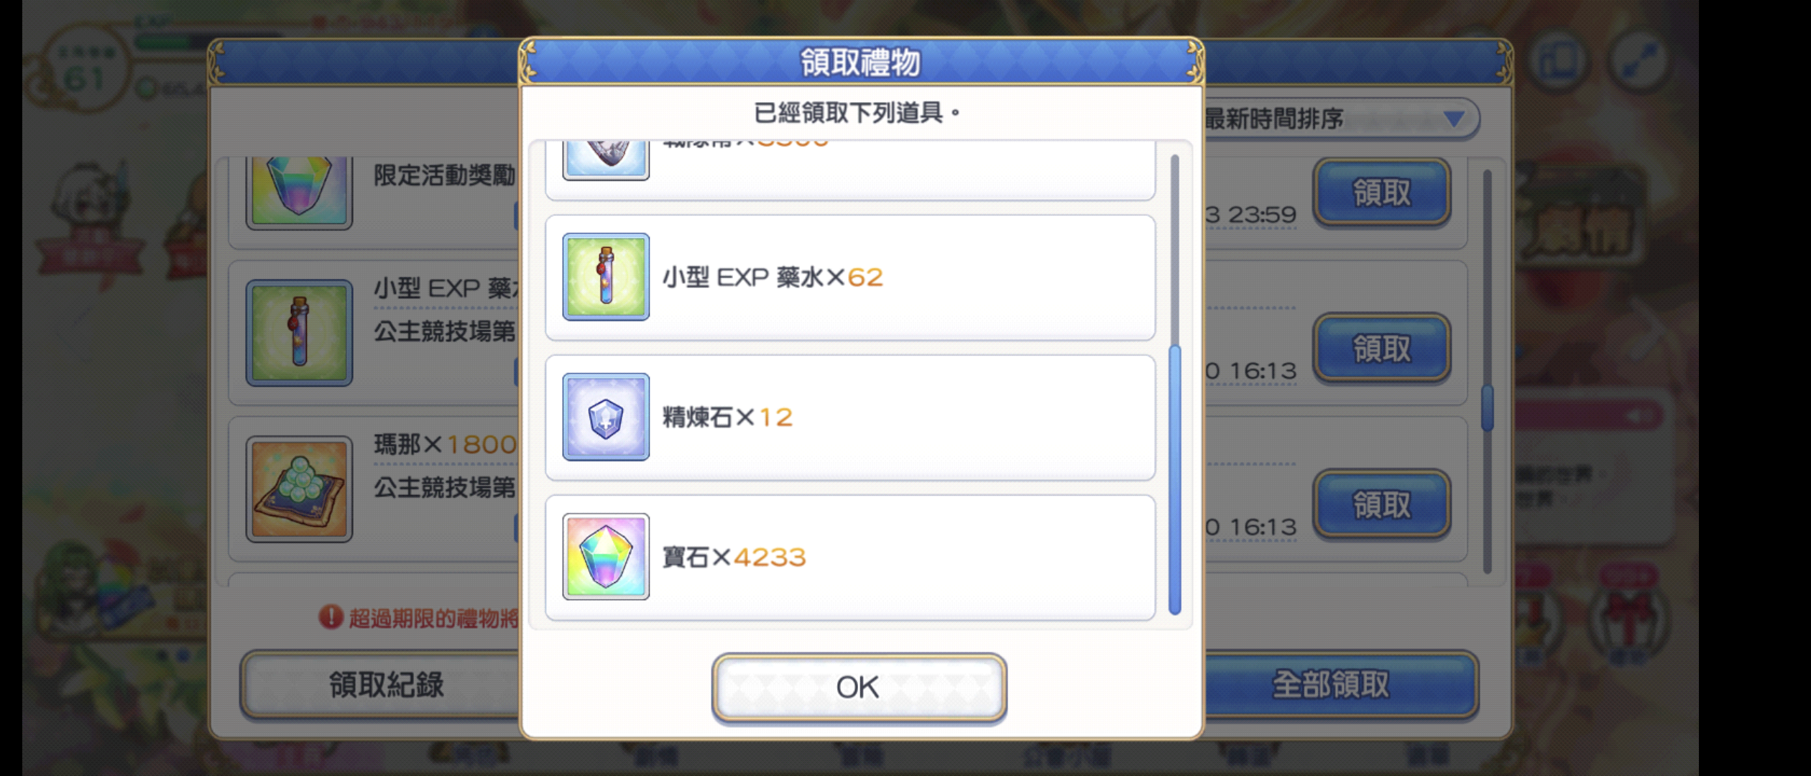Screen dimensions: 1811x776
Task: Tap the refinement stone icon in popup
Action: click(606, 417)
